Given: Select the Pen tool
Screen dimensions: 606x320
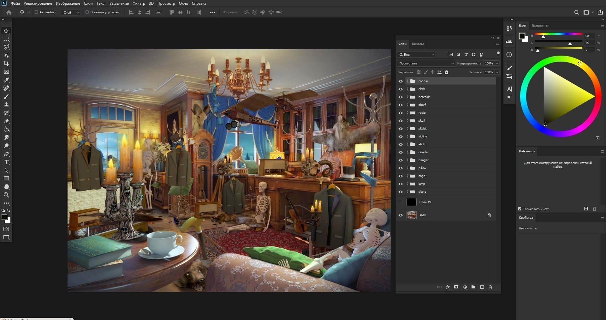Looking at the screenshot, I should pos(6,154).
